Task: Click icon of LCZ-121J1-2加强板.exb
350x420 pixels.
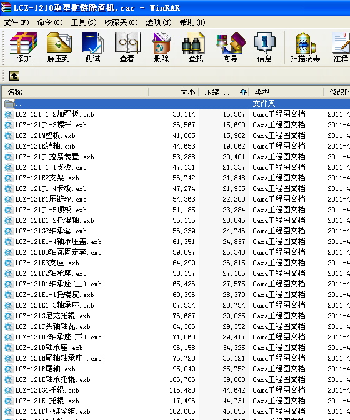Action: click(9, 114)
